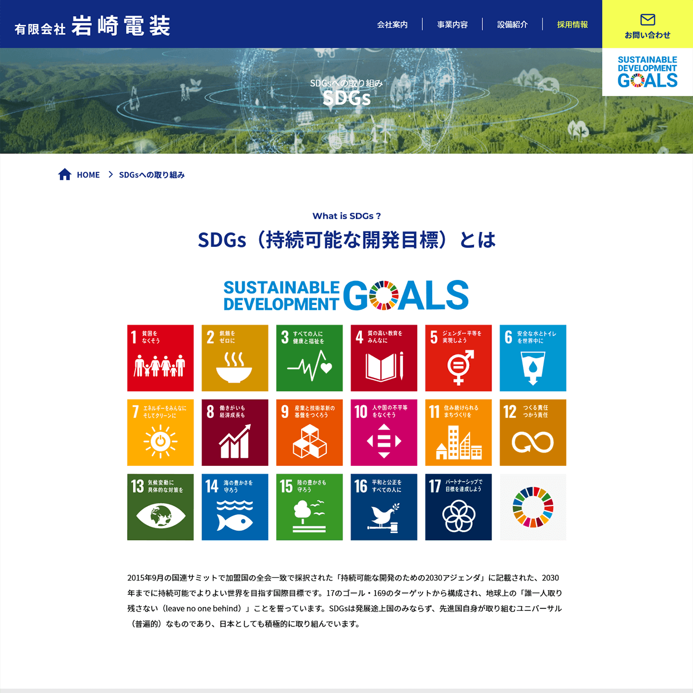The width and height of the screenshot is (693, 693).
Task: Select SDG goal 13 climate action tile
Action: click(160, 507)
